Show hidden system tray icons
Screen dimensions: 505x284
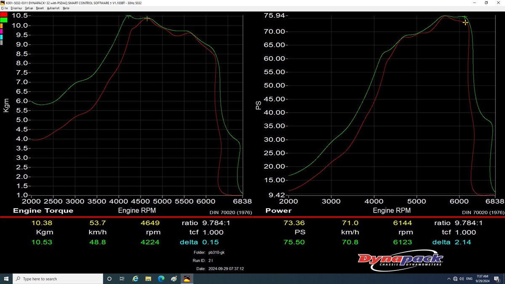pyautogui.click(x=449, y=279)
